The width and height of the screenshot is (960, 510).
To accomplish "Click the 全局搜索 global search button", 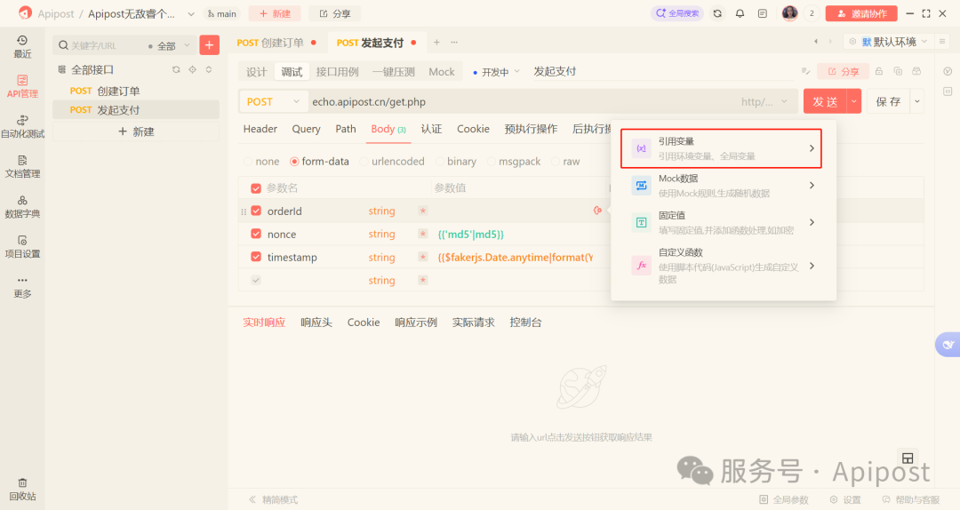I will click(677, 12).
